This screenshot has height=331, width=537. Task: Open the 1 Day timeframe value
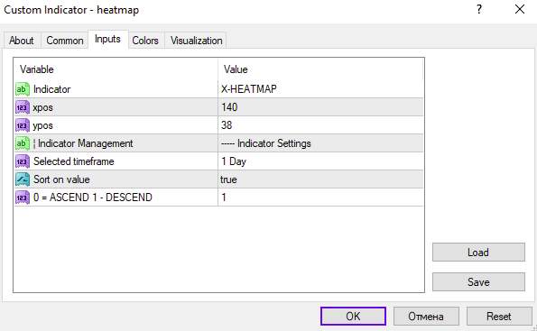[x=320, y=161]
